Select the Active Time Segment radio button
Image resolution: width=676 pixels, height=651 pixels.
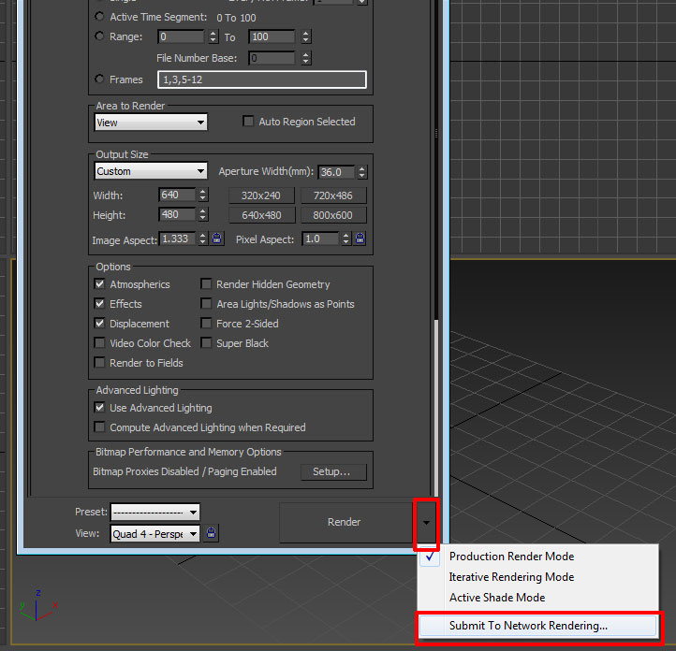click(x=99, y=17)
